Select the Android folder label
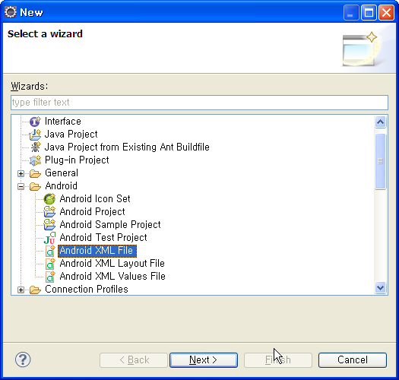This screenshot has width=399, height=380. [61, 186]
